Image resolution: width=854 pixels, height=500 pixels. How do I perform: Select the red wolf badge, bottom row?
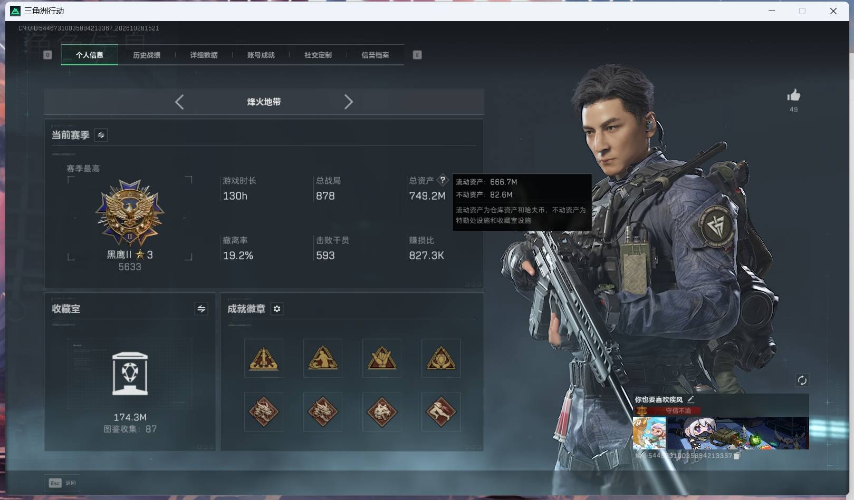click(x=382, y=412)
